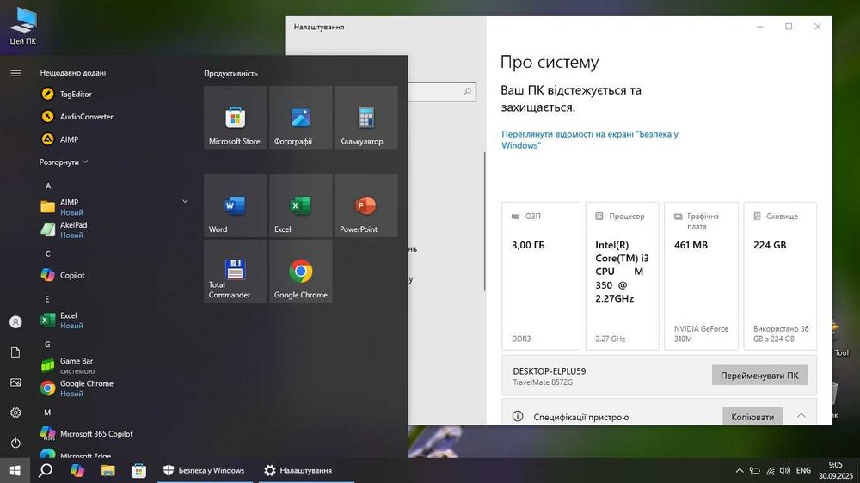Viewport: 860px width, 483px height.
Task: Launch the Google Chrome tile
Action: coord(300,271)
